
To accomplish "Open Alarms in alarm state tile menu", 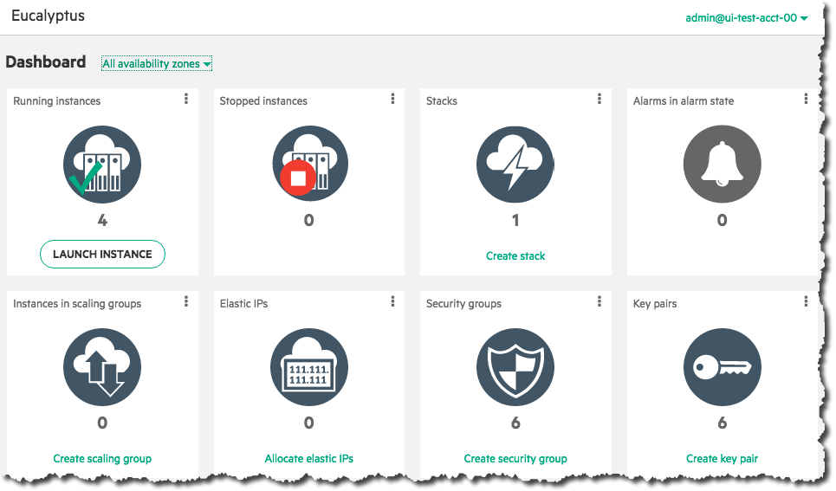I will coord(806,99).
